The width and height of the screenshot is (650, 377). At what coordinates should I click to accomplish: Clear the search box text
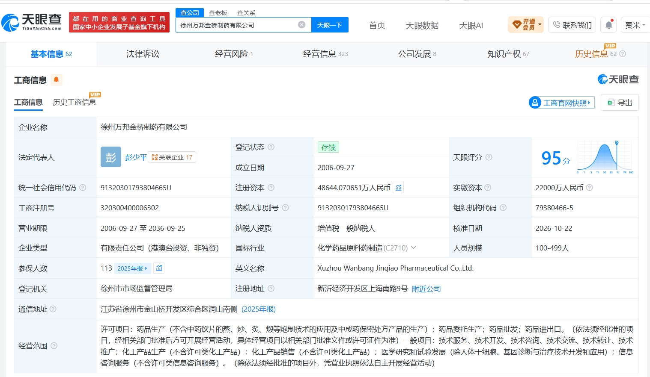302,25
